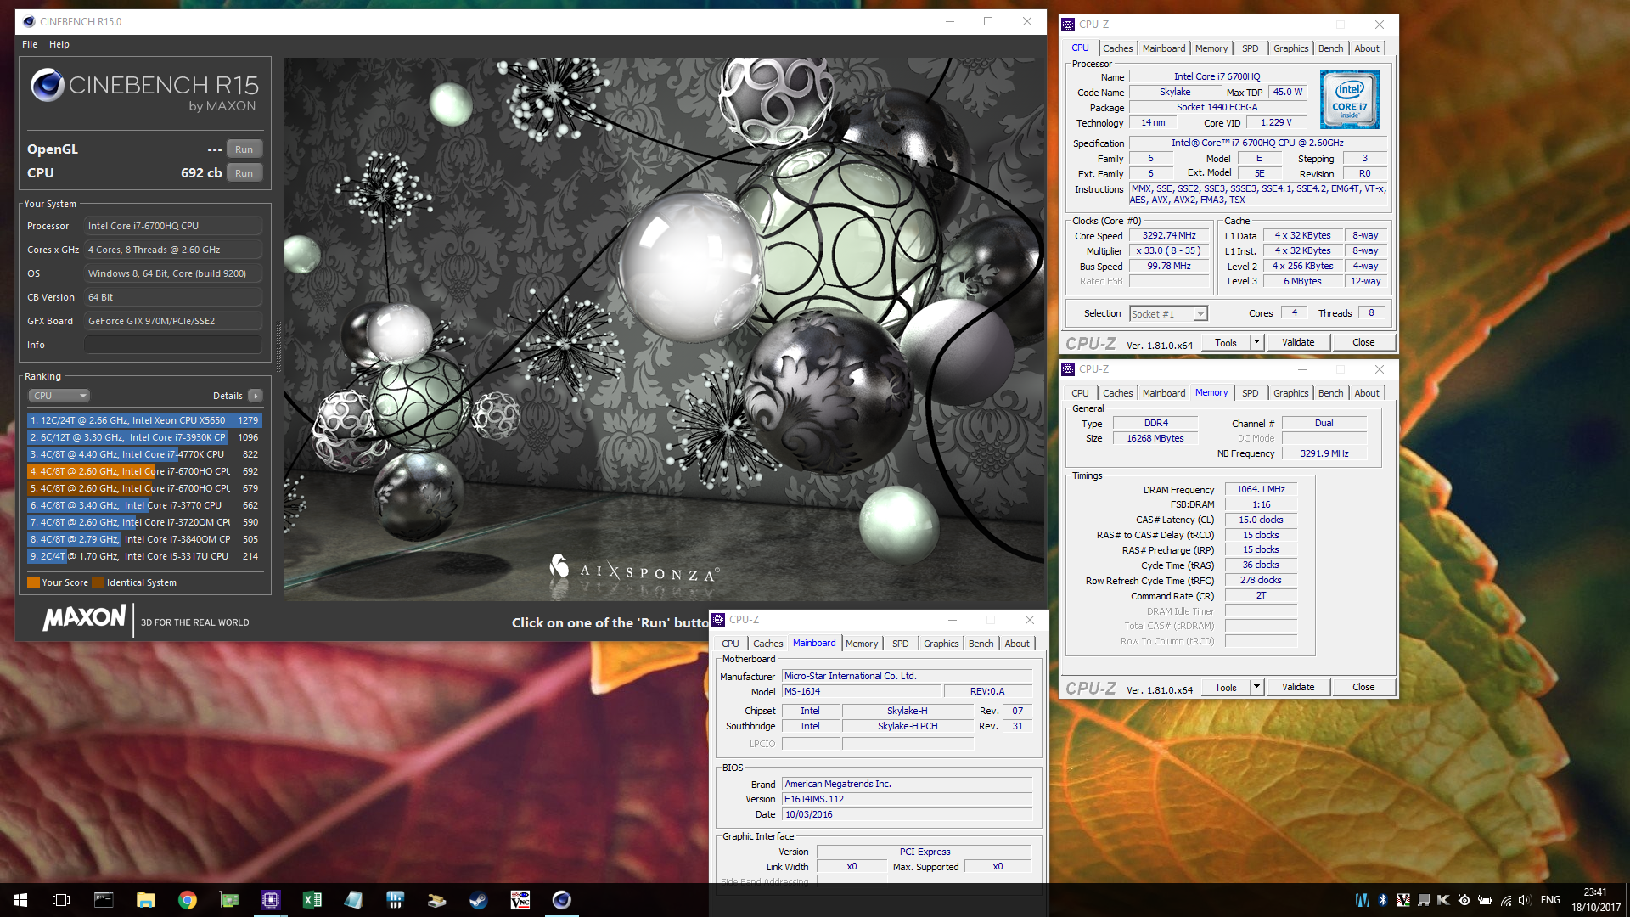
Task: Open File Explorer from the taskbar
Action: click(145, 900)
